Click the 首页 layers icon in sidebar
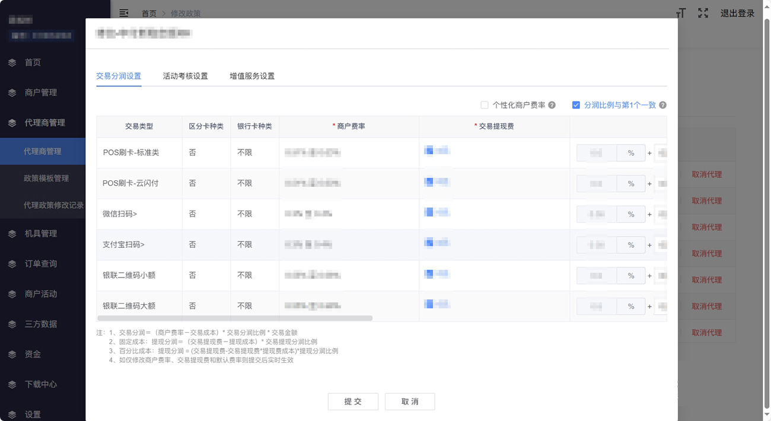The height and width of the screenshot is (421, 771). pyautogui.click(x=12, y=62)
